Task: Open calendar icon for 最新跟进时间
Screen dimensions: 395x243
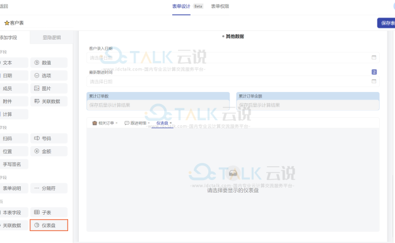Action: tap(374, 81)
